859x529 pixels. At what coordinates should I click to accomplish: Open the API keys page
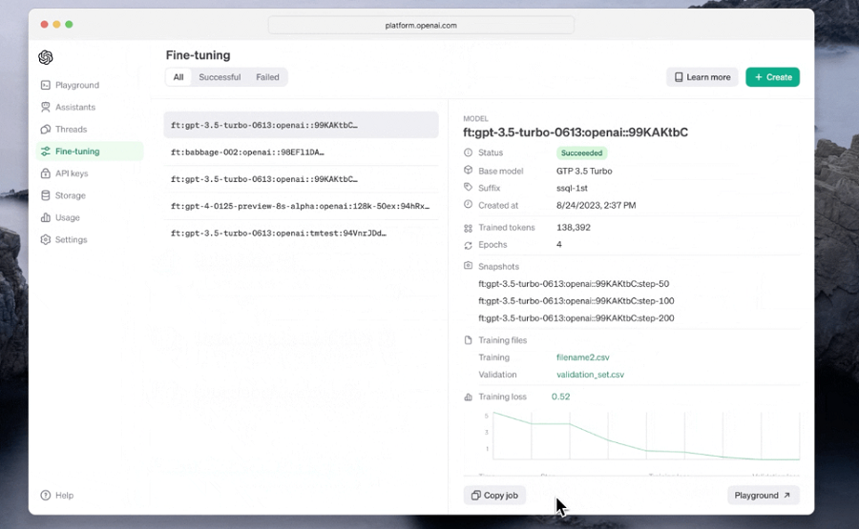pos(64,173)
